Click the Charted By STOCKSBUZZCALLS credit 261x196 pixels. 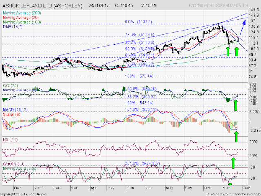[x=219, y=5]
